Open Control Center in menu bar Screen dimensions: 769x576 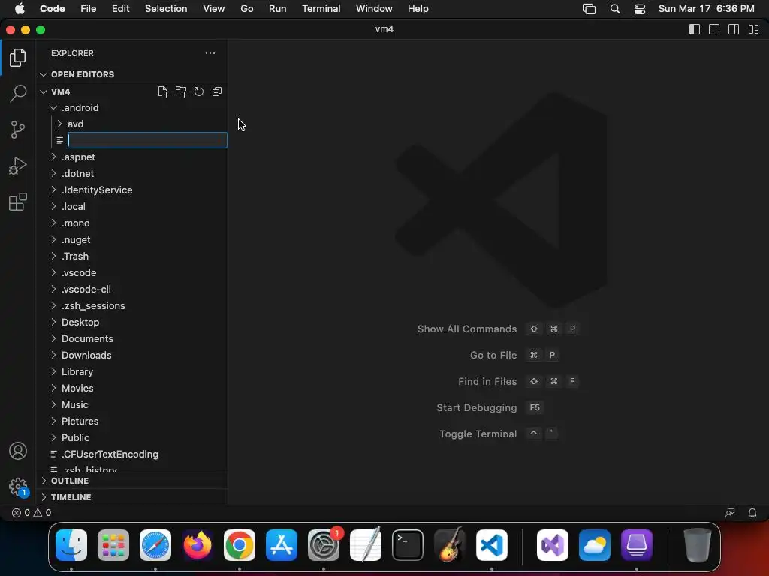[640, 9]
